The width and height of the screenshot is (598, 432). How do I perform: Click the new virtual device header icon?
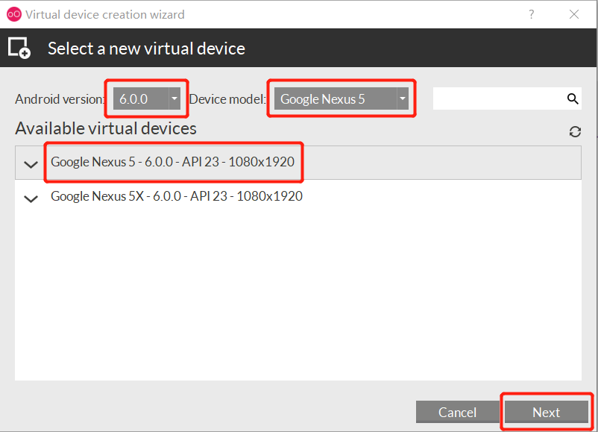[19, 48]
